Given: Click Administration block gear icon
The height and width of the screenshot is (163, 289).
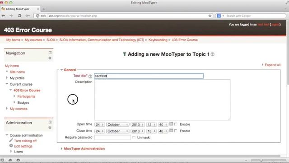Looking at the screenshot, I should tap(50, 128).
